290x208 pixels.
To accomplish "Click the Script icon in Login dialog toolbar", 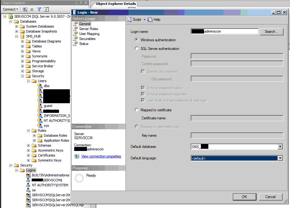I will 129,20.
